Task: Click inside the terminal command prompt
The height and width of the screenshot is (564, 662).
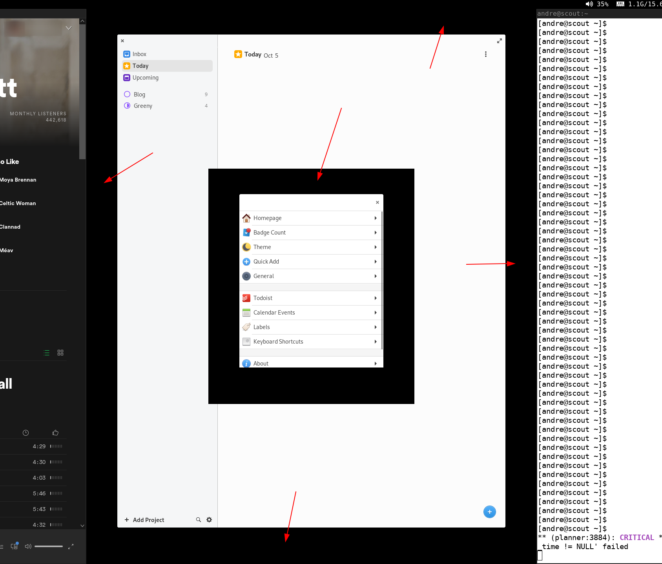Action: 540,555
